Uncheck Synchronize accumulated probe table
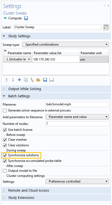This screenshot has width=112, height=205. click(5, 161)
